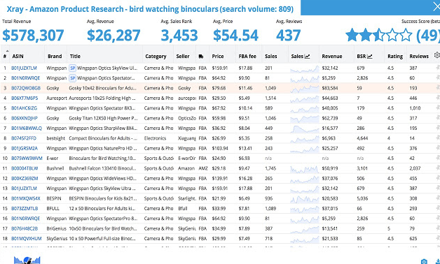Open table column settings gear icon

coord(437,55)
